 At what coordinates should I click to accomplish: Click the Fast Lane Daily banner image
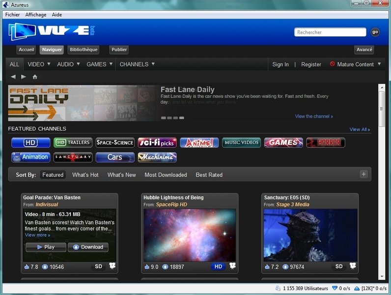84,103
